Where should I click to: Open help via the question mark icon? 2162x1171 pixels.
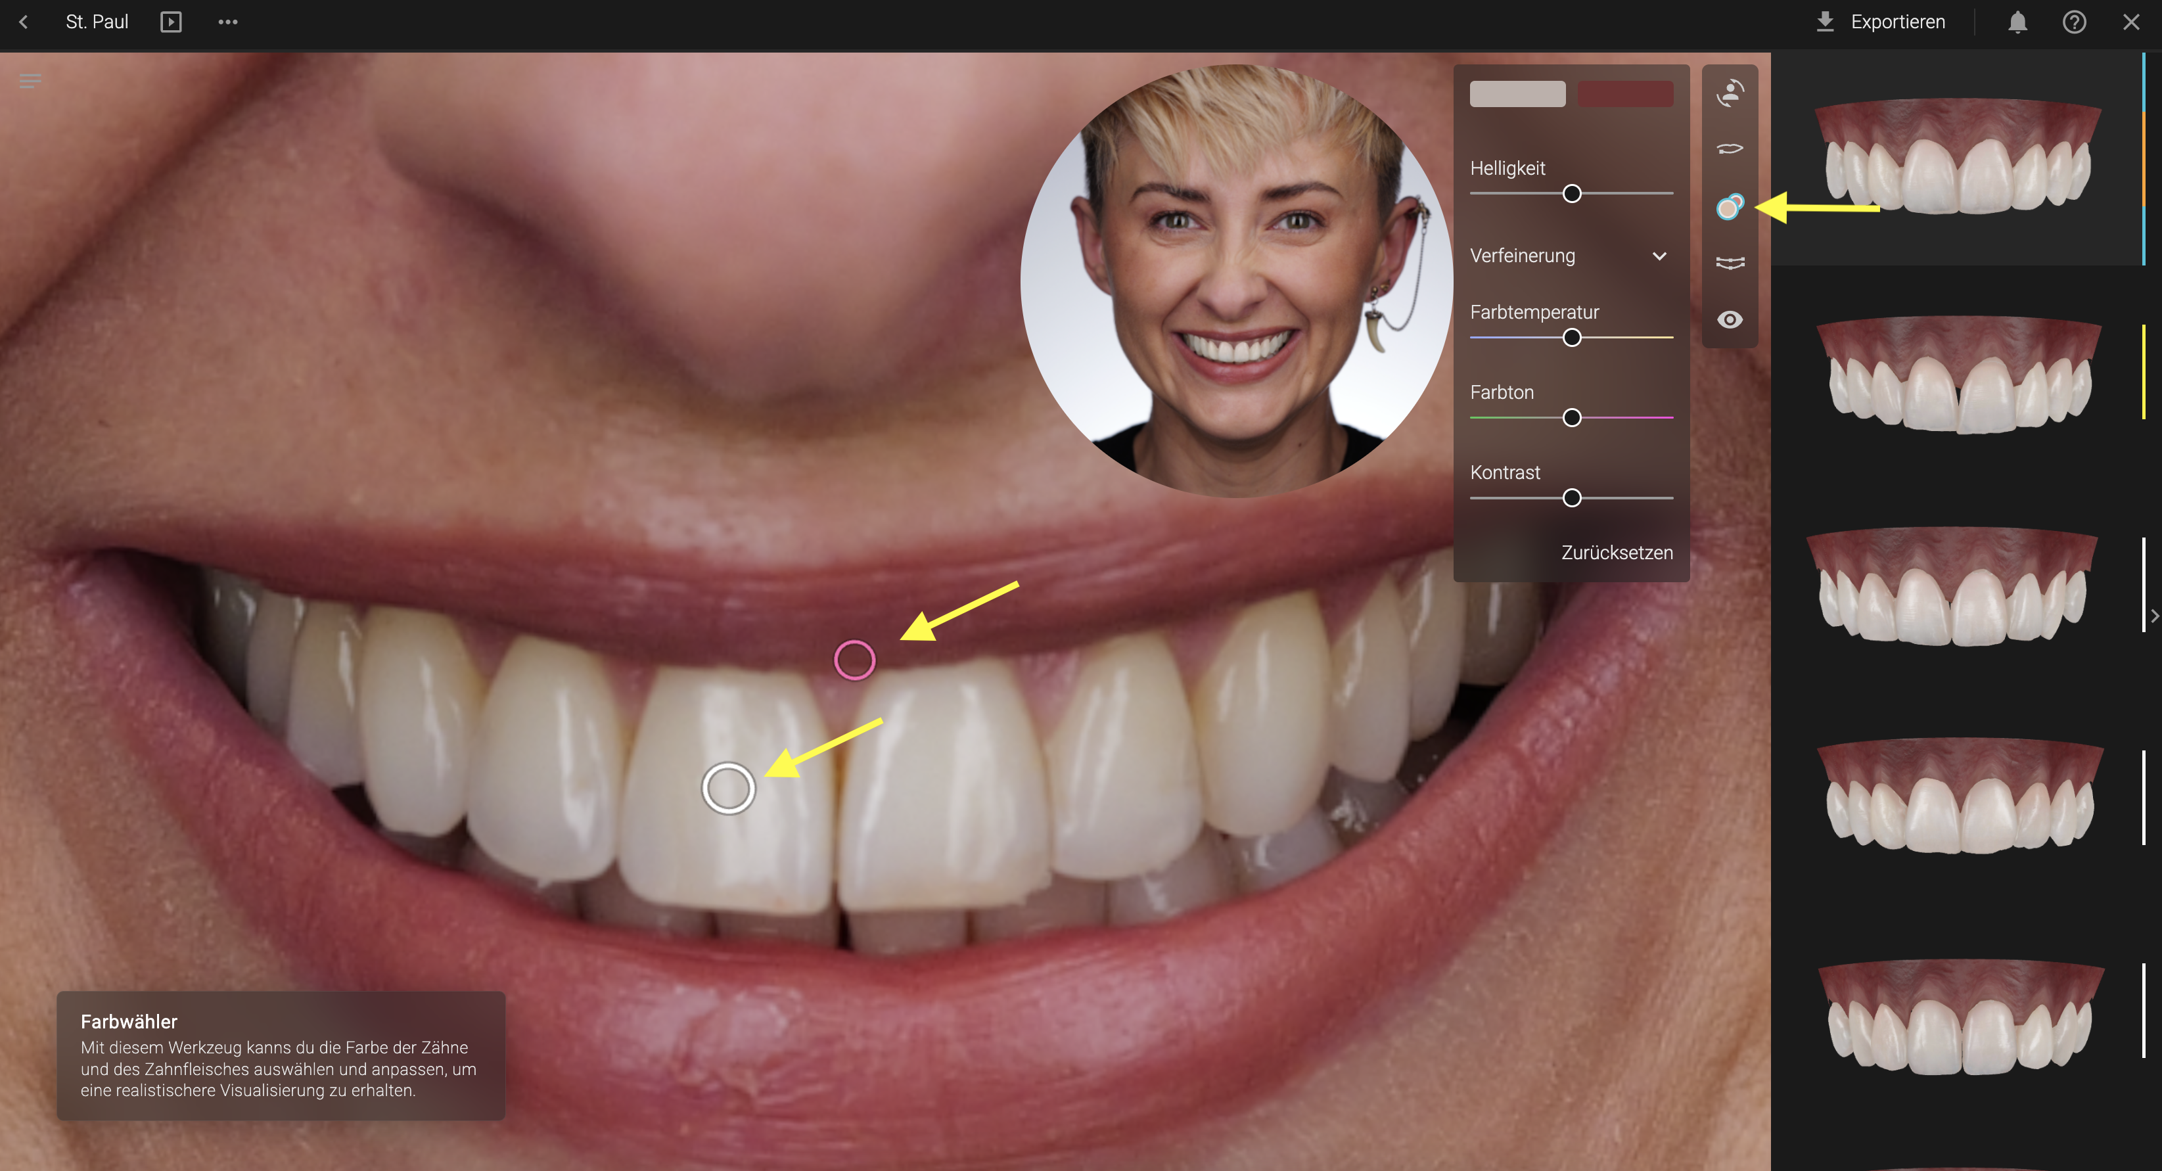[x=2074, y=22]
